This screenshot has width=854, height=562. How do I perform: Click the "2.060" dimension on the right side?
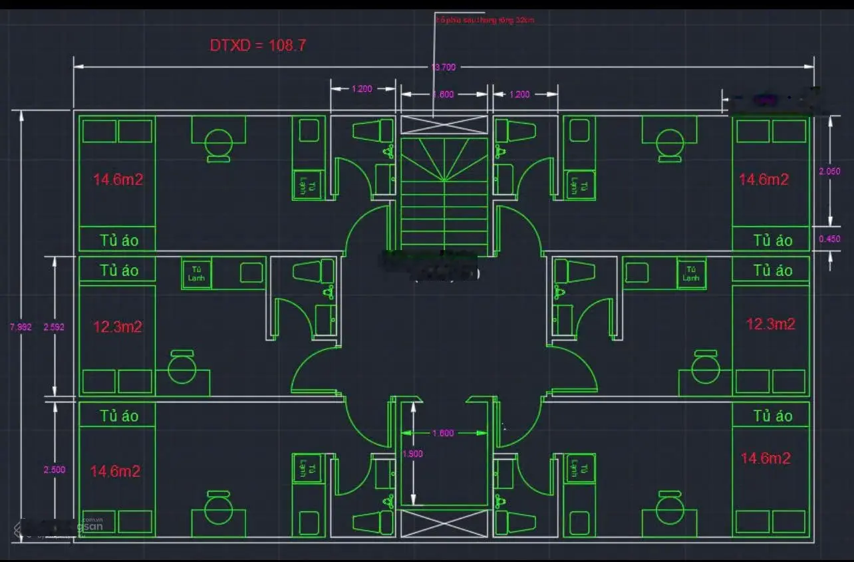coord(829,171)
